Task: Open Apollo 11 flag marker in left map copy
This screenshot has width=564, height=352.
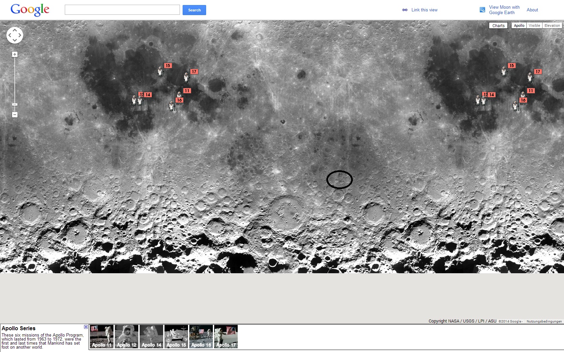Action: (187, 91)
